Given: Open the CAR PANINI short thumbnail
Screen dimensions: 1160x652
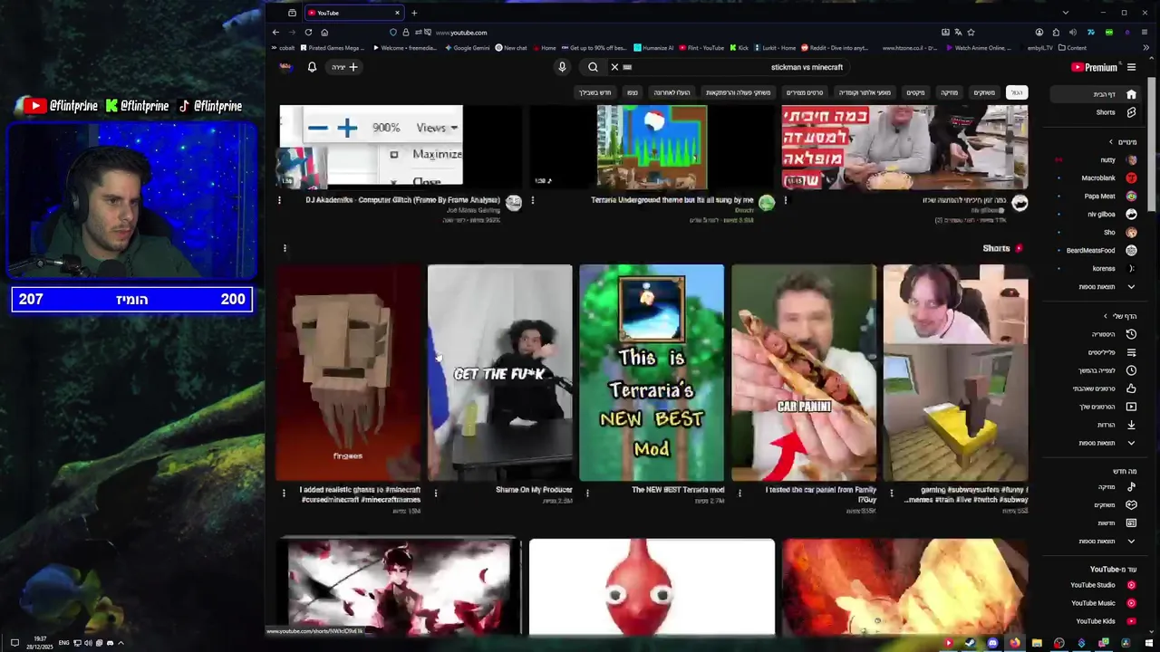Looking at the screenshot, I should (804, 372).
